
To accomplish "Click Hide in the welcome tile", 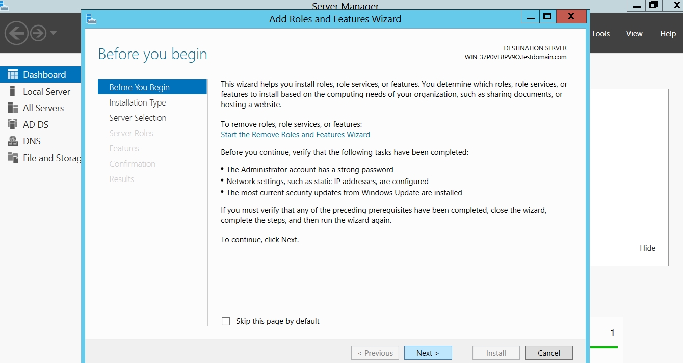I will pos(647,248).
